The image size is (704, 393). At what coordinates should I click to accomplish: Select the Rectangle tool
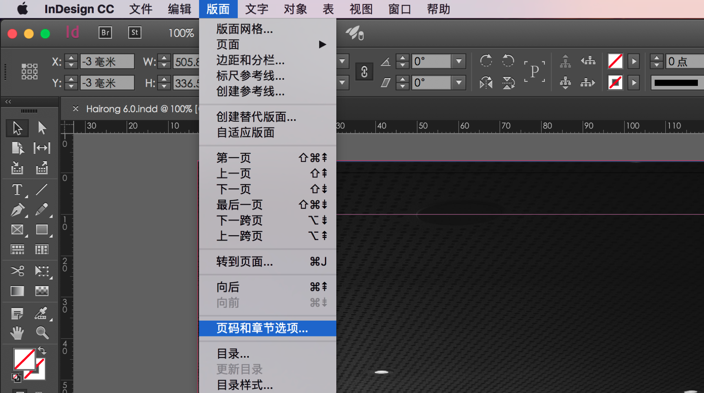point(42,230)
